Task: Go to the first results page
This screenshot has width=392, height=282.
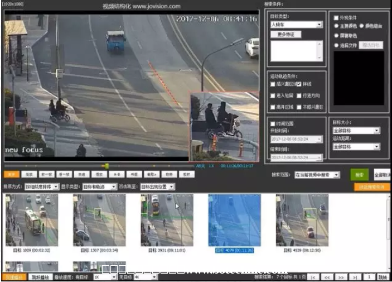Action: coord(314,277)
